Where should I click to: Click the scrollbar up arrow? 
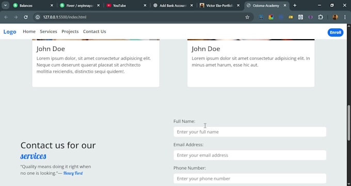click(349, 26)
